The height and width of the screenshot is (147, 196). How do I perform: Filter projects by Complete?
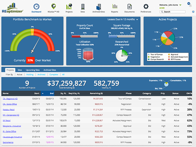54,74
